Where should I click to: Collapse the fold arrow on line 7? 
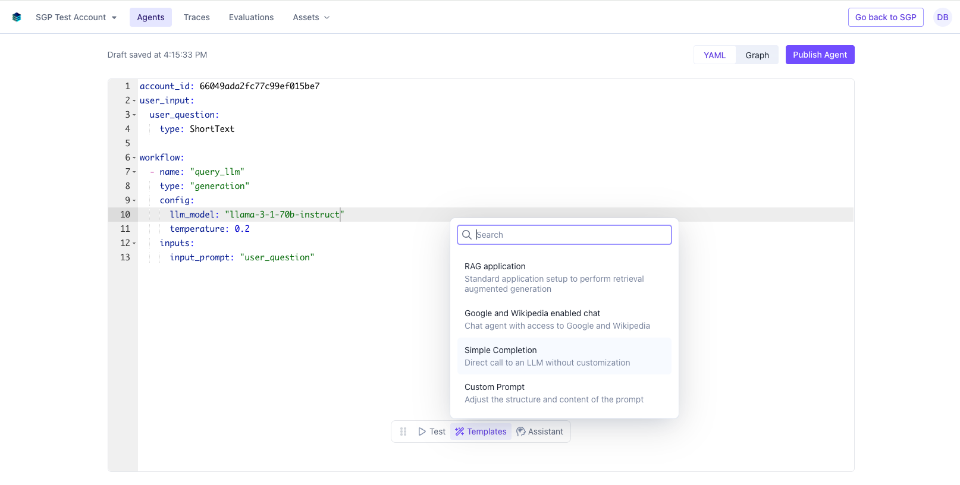pyautogui.click(x=134, y=172)
